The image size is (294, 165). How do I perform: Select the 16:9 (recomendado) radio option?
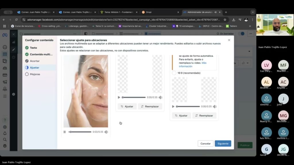tap(174, 73)
